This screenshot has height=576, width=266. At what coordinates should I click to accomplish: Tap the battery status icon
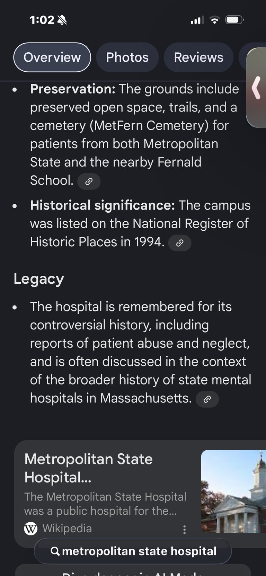click(x=234, y=20)
